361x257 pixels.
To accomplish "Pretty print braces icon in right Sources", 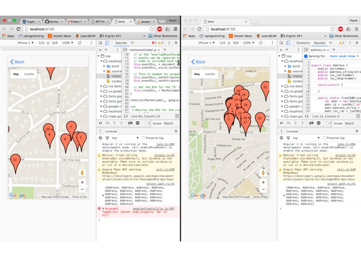I will tap(306, 117).
